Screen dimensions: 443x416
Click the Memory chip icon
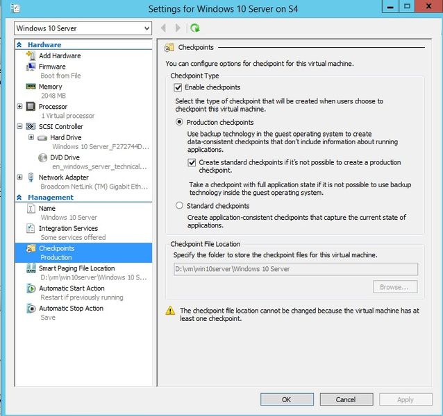(31, 86)
